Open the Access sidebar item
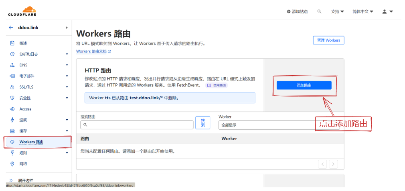 tap(25, 109)
